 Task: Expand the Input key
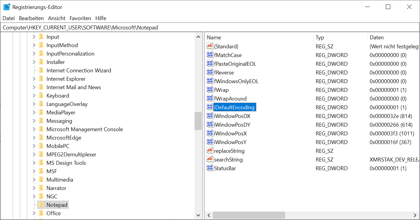click(x=34, y=37)
